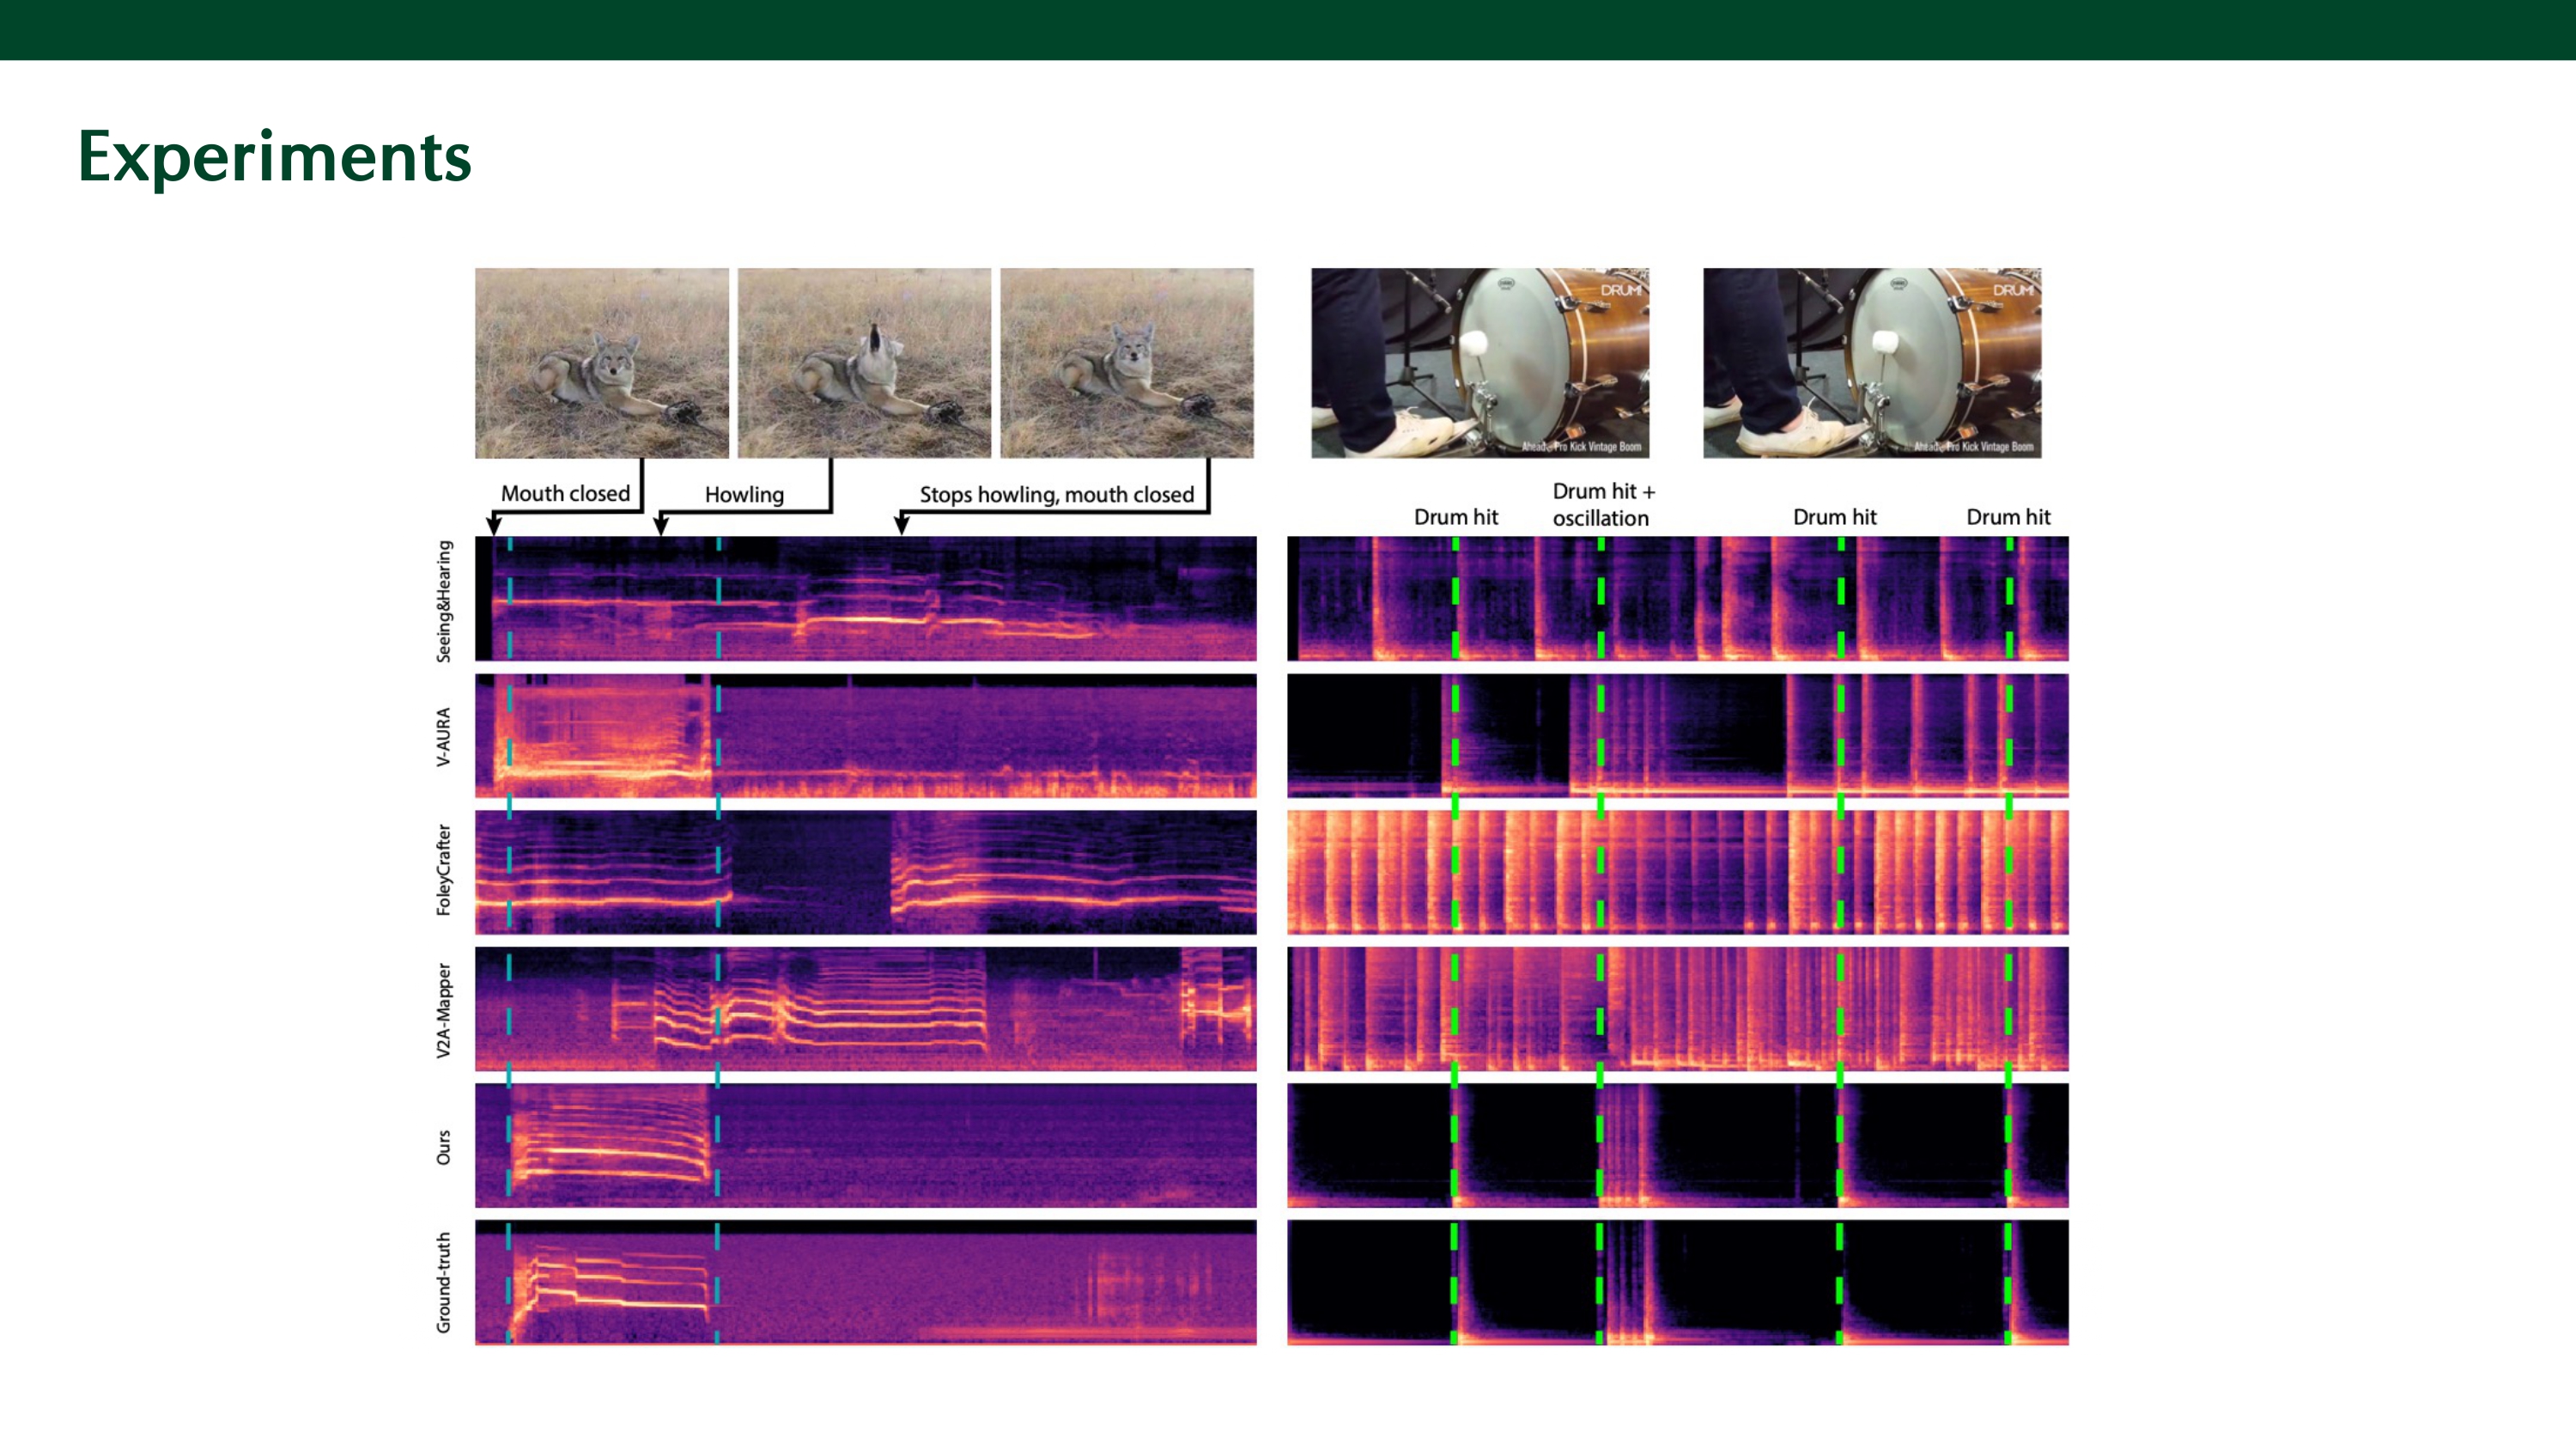The width and height of the screenshot is (2576, 1450).
Task: Click the V-AURA coyote spectrogram
Action: [865, 735]
